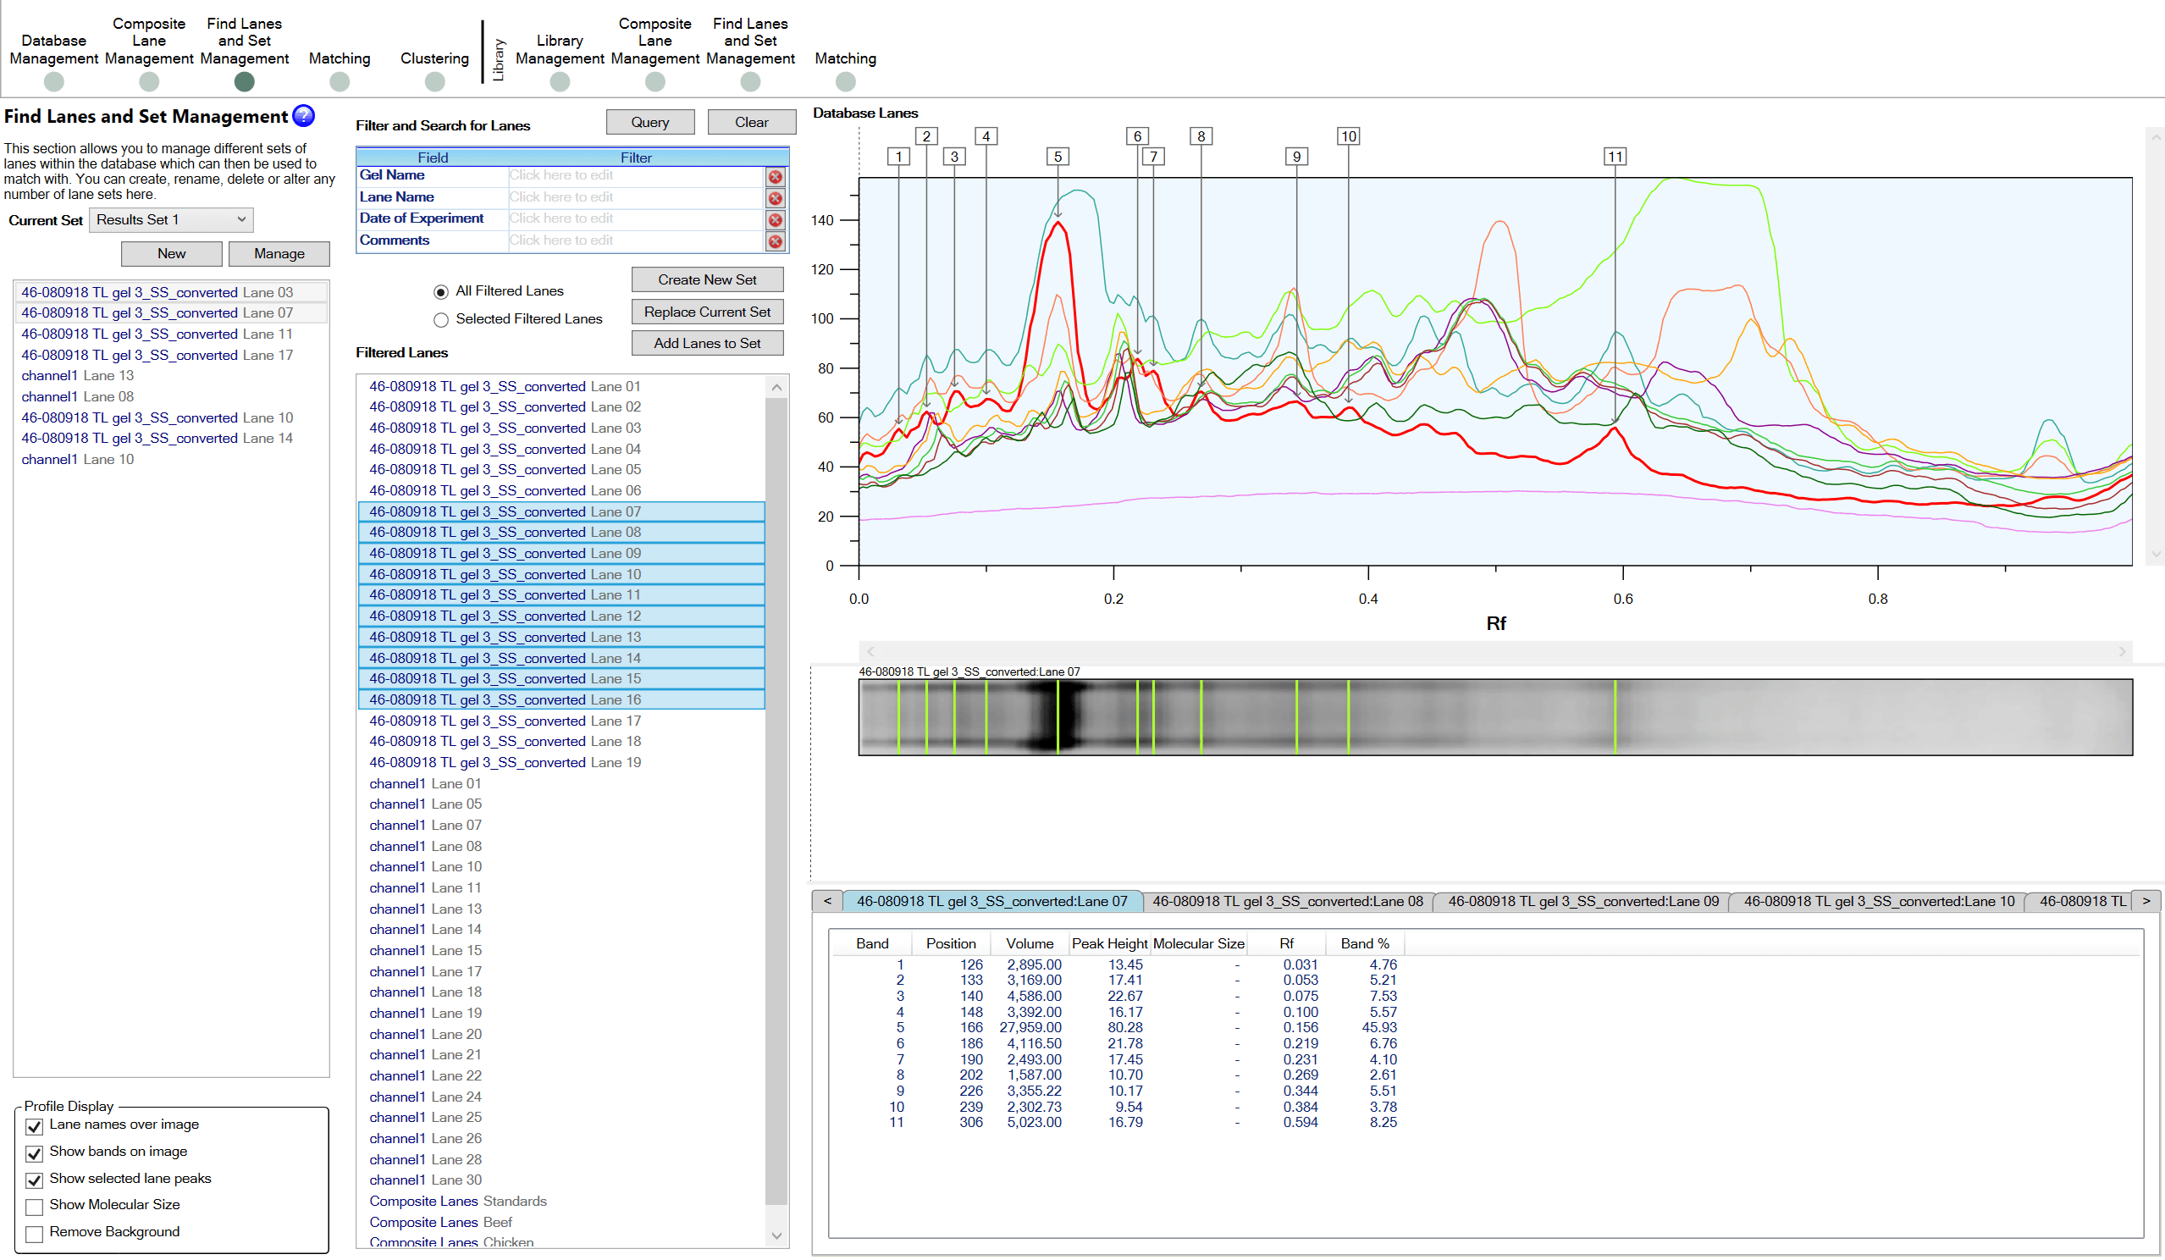
Task: Edit the Lane Name filter field
Action: (x=636, y=196)
